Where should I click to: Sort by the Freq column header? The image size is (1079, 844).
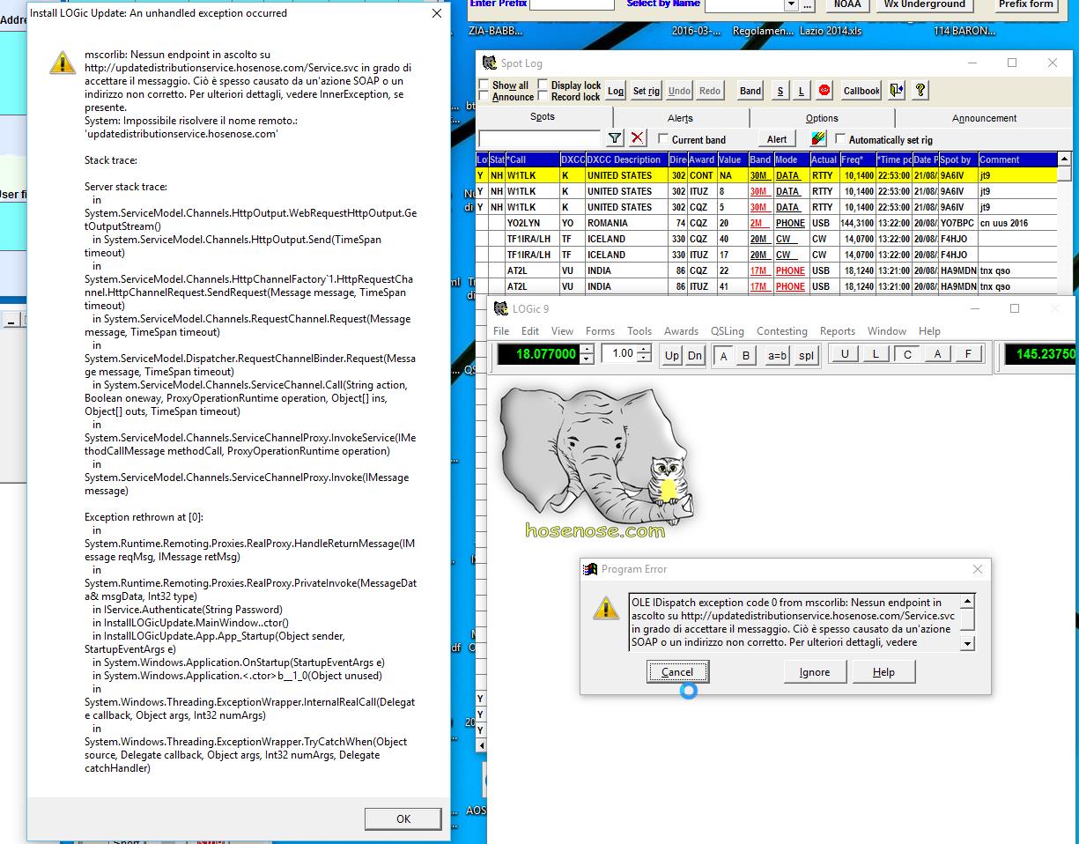coord(858,159)
